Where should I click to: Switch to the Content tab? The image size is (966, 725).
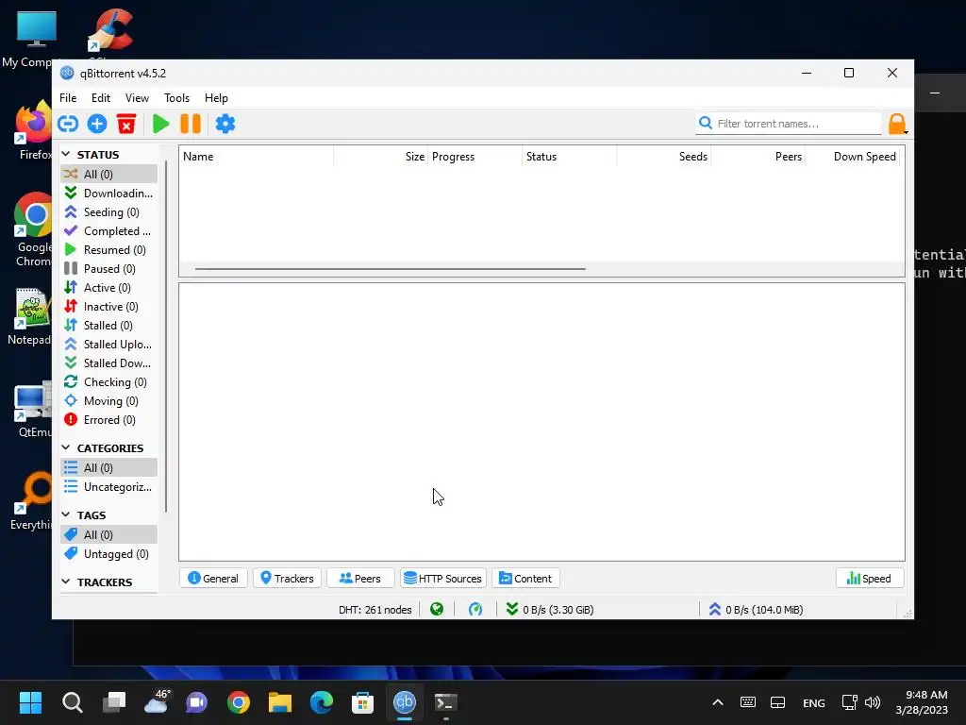coord(525,579)
